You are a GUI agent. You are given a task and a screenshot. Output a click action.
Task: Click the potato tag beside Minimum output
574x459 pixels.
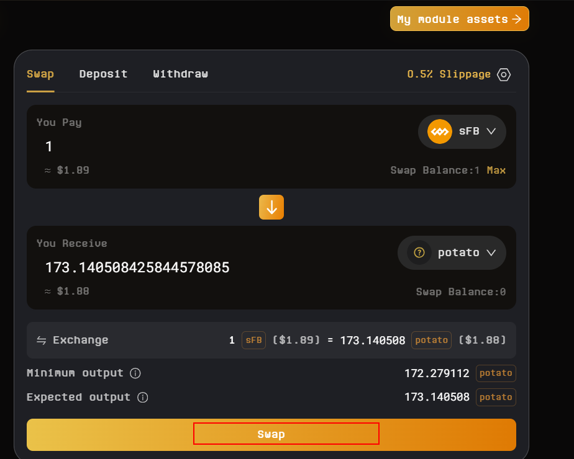496,373
